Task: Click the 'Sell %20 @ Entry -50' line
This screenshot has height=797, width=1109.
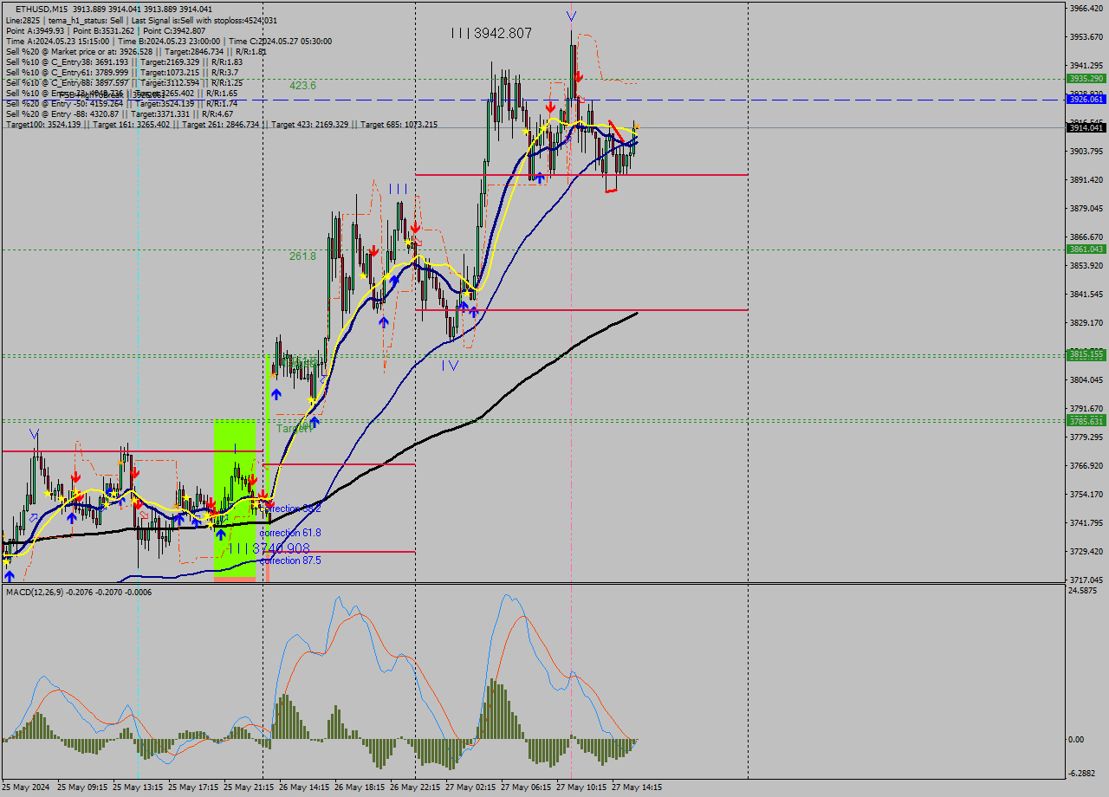Action: [121, 103]
